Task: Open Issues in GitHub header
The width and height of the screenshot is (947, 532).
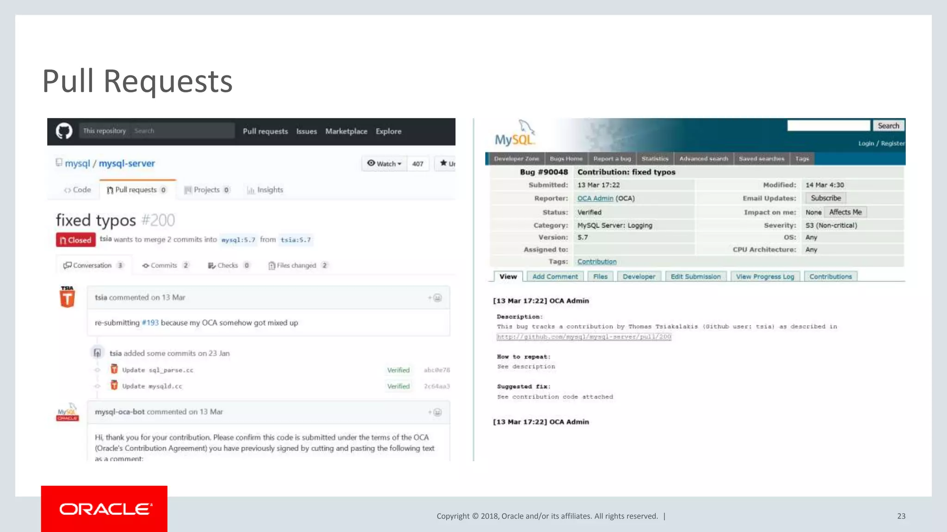Action: coord(307,132)
